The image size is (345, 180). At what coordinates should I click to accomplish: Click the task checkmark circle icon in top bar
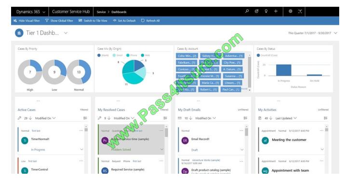click(256, 11)
